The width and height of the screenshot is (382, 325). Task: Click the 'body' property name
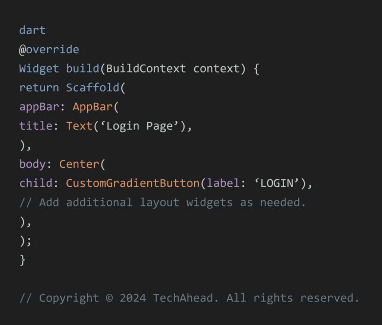[32, 164]
